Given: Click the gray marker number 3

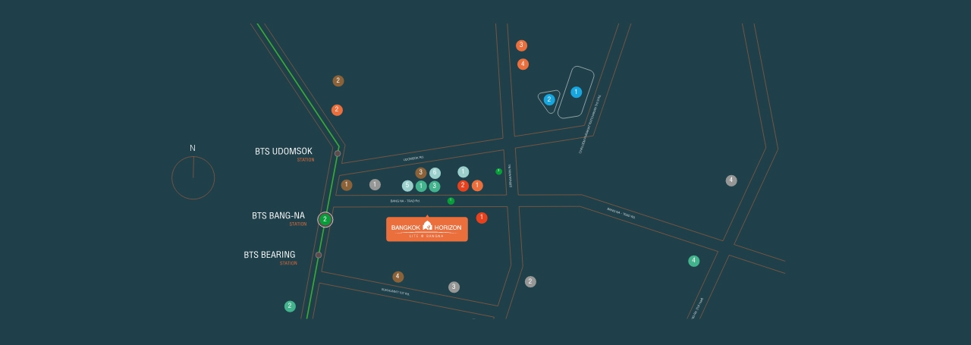Looking at the screenshot, I should [454, 287].
